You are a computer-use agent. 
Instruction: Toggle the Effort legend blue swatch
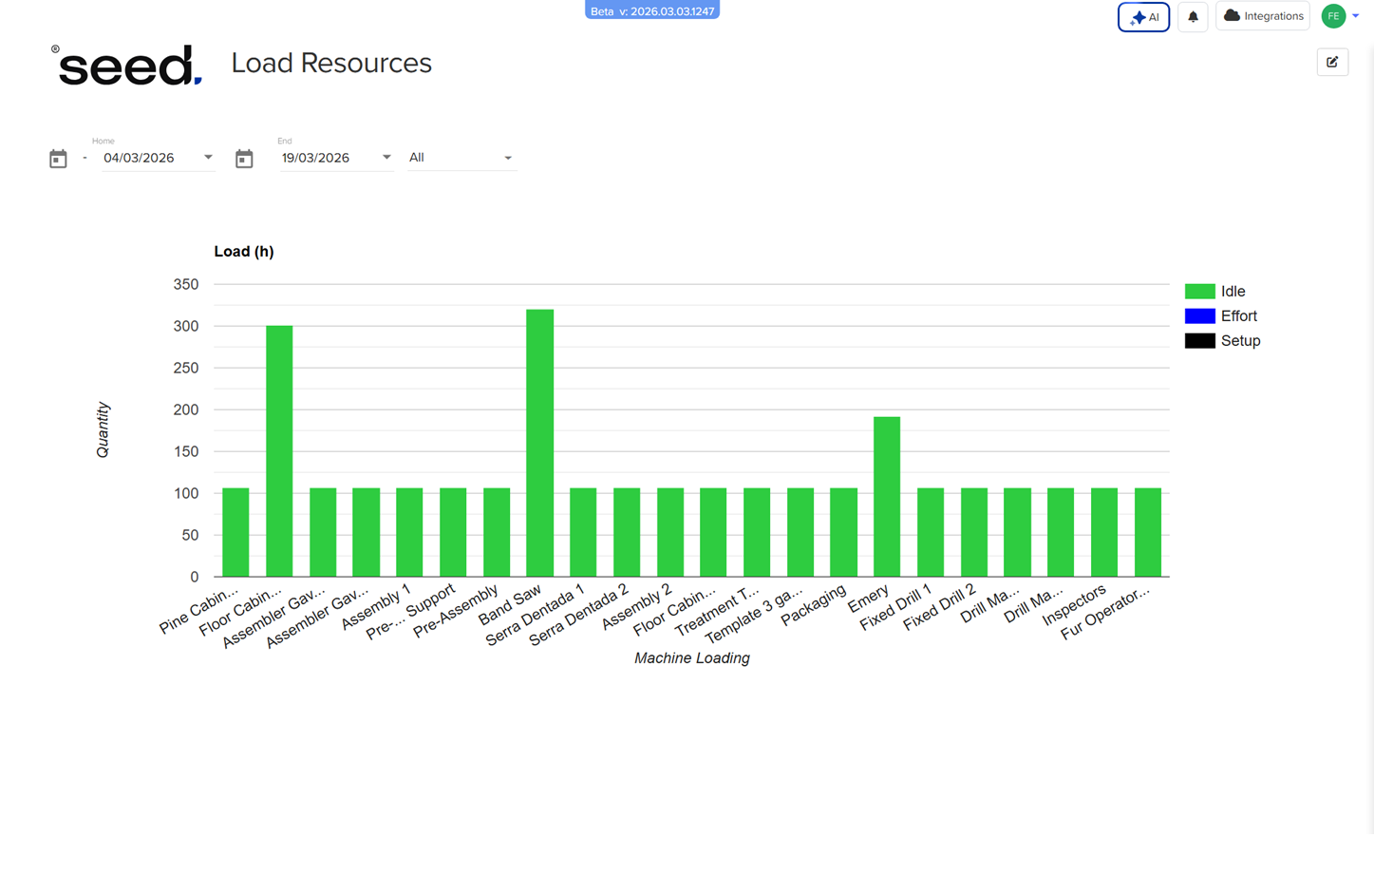pos(1199,316)
